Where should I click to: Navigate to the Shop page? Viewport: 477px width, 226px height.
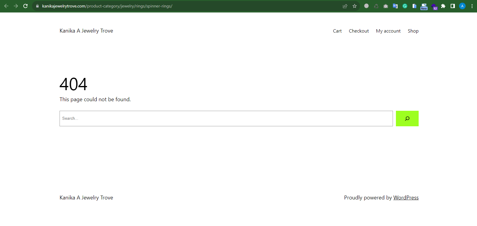point(413,31)
